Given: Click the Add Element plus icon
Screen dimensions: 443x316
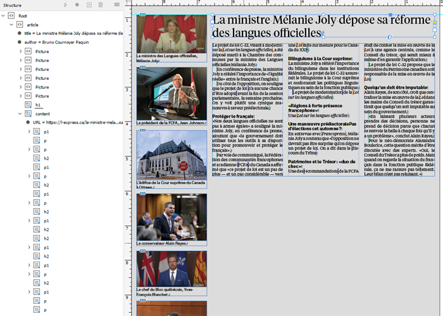Looking at the screenshot, I should pyautogui.click(x=89, y=5).
